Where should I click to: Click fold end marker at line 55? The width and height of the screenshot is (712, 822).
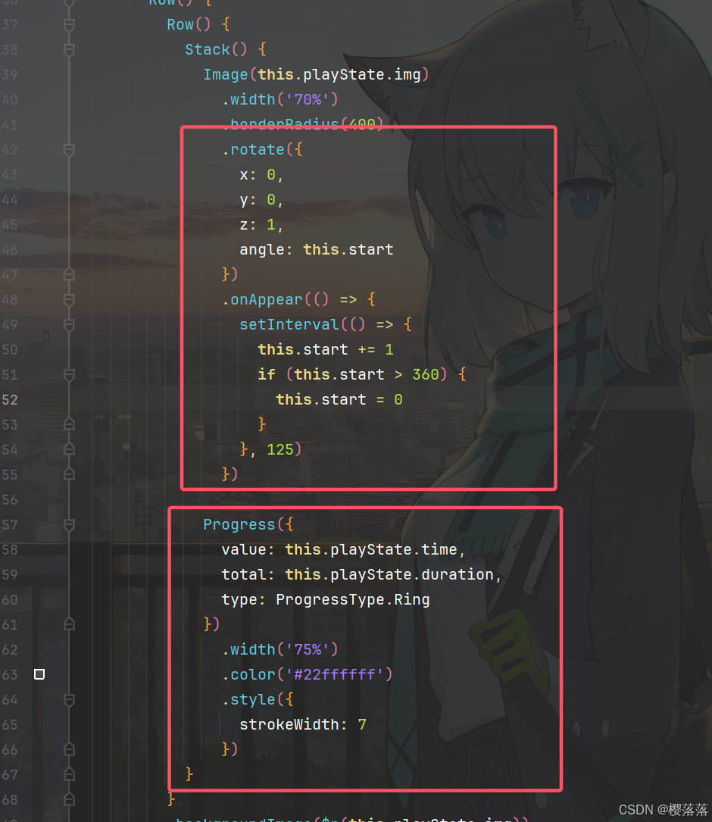[x=69, y=474]
